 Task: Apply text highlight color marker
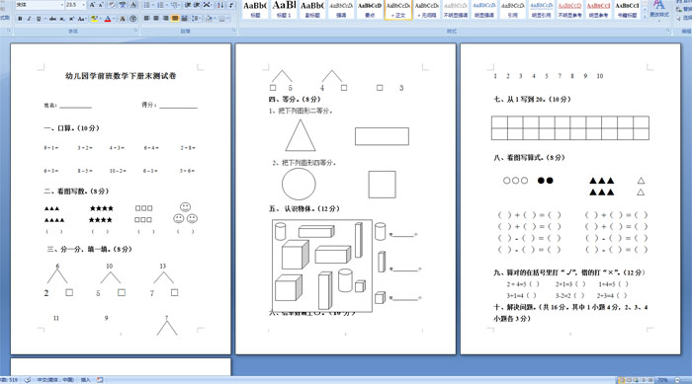click(x=94, y=19)
